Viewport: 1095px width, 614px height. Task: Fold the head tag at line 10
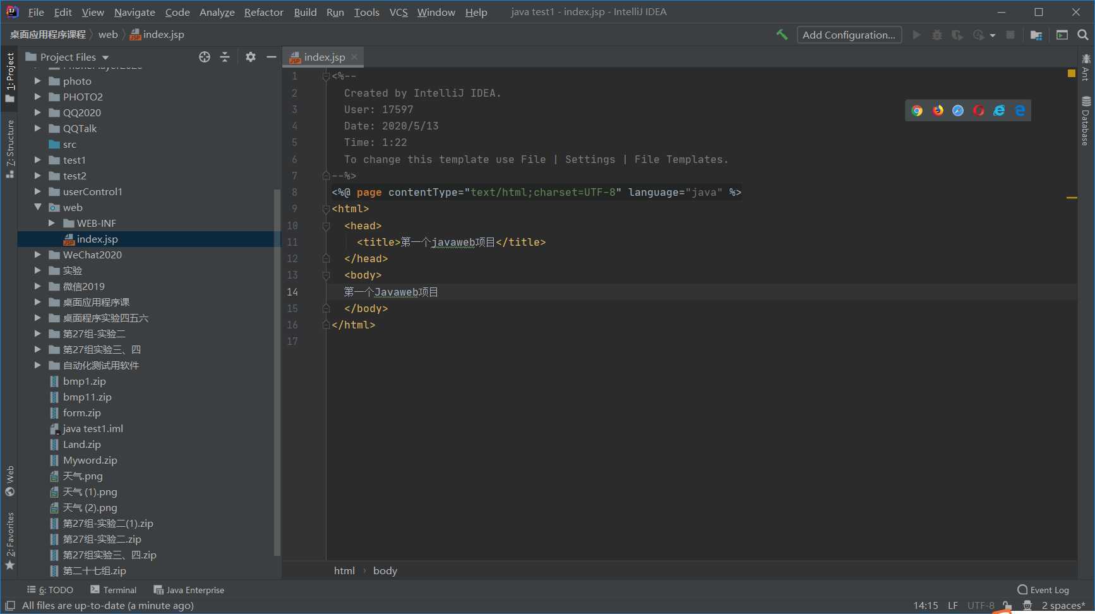coord(326,226)
